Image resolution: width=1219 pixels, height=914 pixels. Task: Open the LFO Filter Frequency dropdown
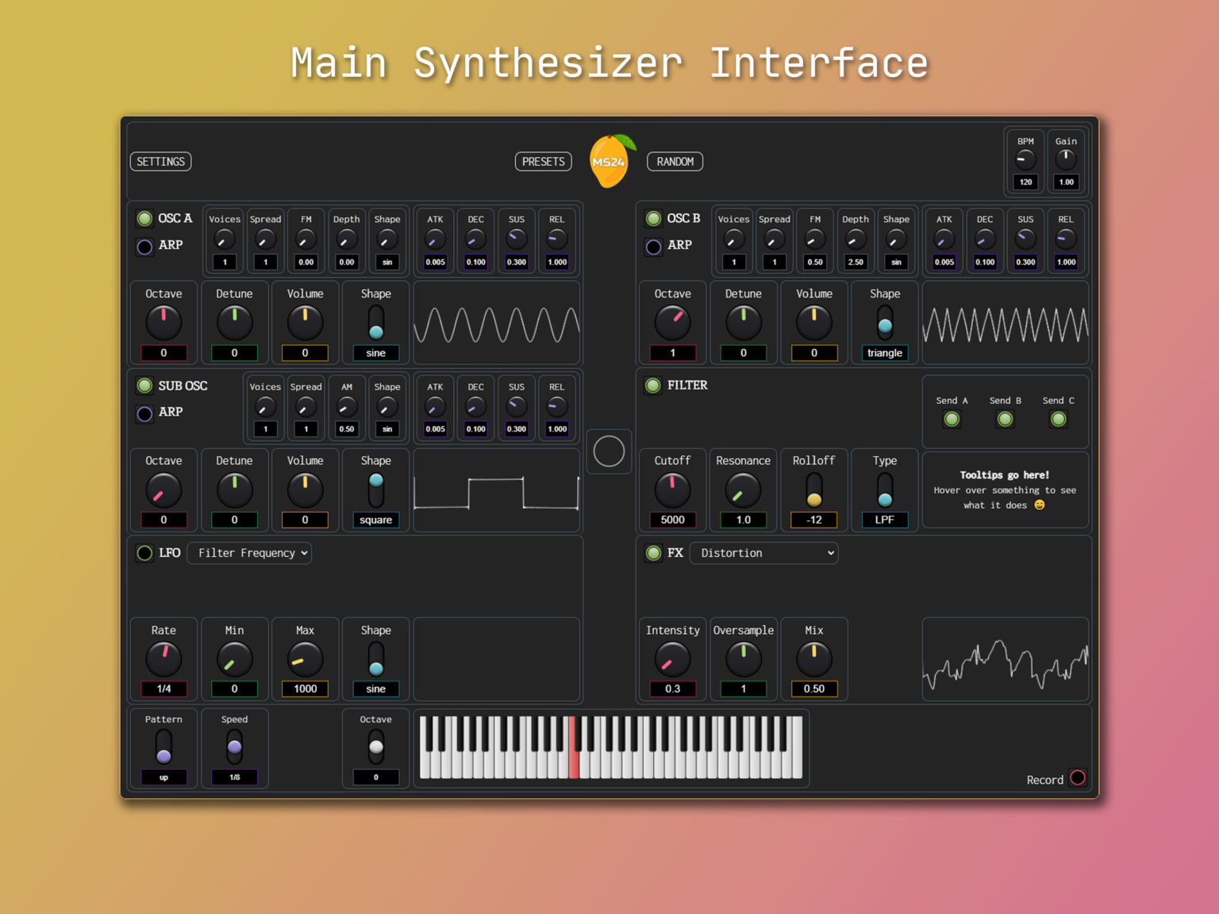pos(249,553)
